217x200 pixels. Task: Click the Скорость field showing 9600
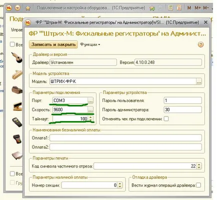pos(70,109)
